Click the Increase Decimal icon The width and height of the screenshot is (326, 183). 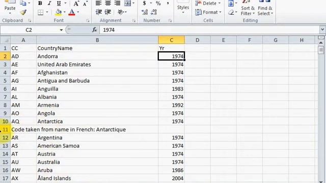point(145,12)
